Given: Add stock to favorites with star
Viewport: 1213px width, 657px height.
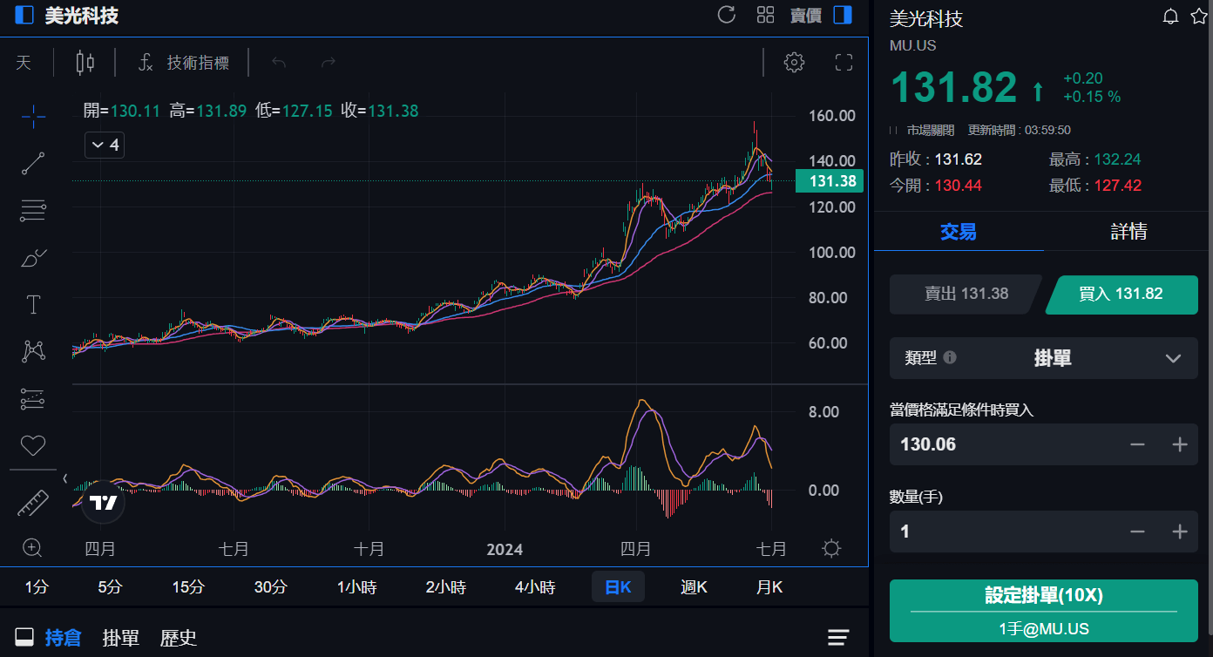Looking at the screenshot, I should [1198, 17].
